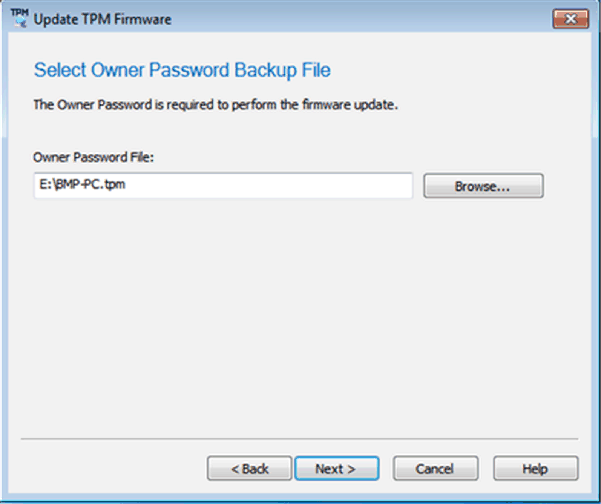Proceed with the Next > button
This screenshot has width=601, height=504.
(x=337, y=468)
